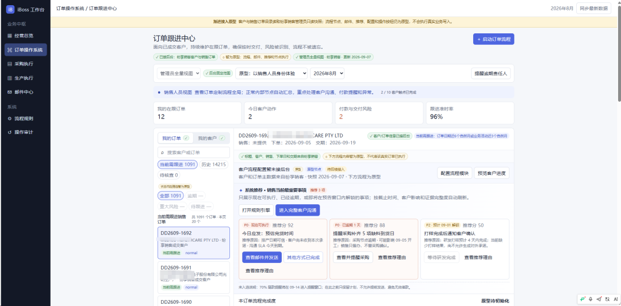Select order DD2609-1691 in the list
The height and width of the screenshot is (306, 621).
point(194,277)
